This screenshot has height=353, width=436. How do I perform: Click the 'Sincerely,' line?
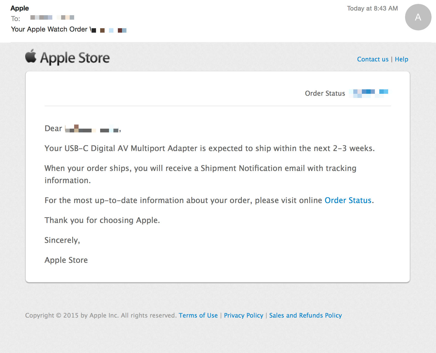(x=62, y=240)
